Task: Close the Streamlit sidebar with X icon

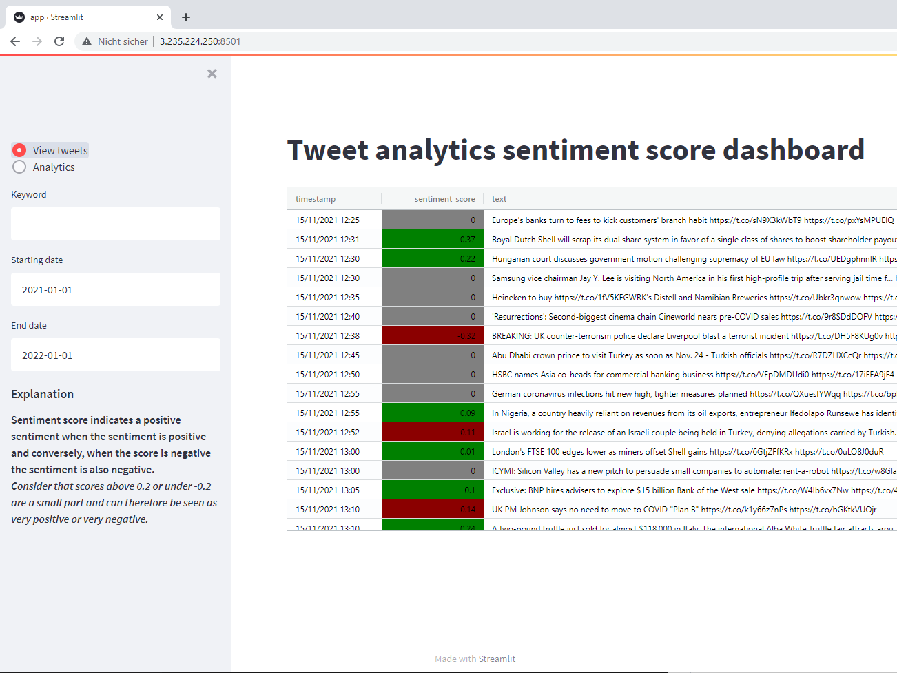Action: pos(212,74)
